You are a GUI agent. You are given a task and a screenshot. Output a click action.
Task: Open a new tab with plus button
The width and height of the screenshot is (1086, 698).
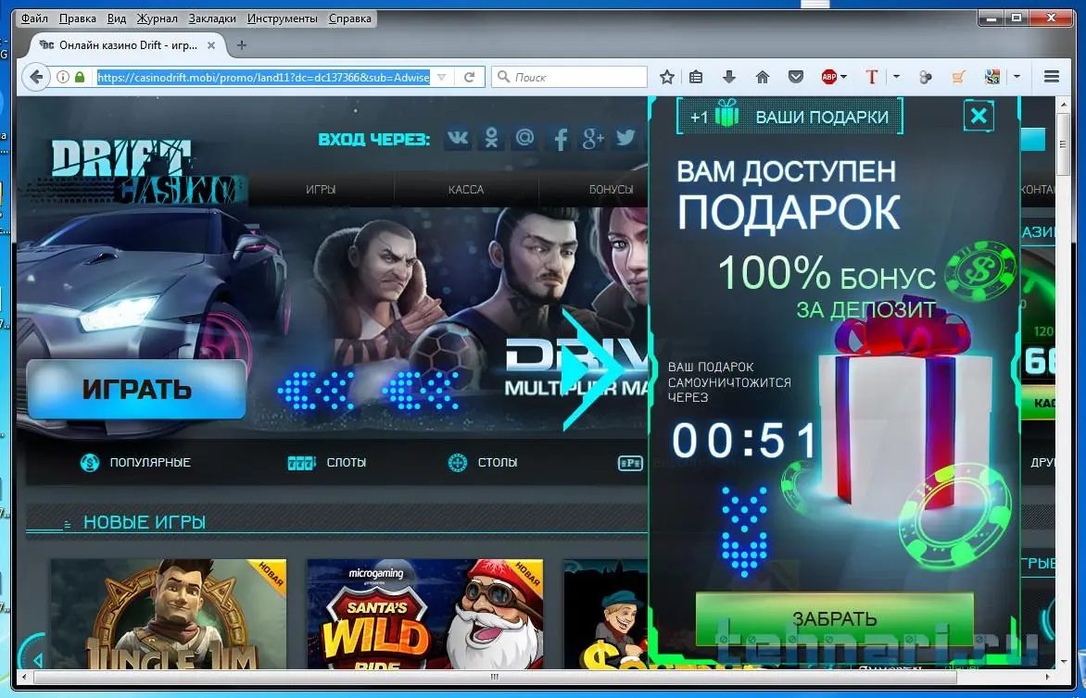241,45
